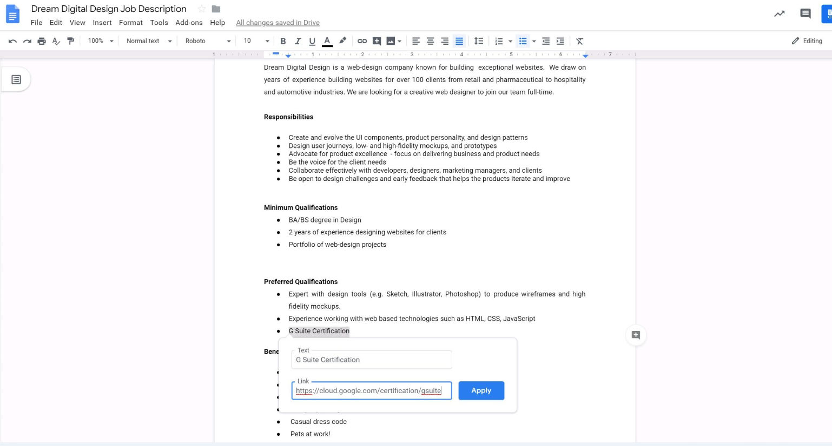The width and height of the screenshot is (832, 446).
Task: Open the Format menu
Action: coord(131,23)
